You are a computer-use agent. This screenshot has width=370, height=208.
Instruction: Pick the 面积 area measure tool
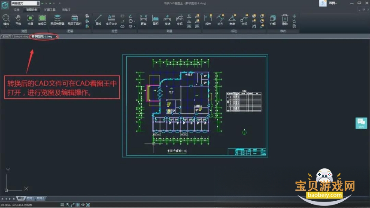155,20
